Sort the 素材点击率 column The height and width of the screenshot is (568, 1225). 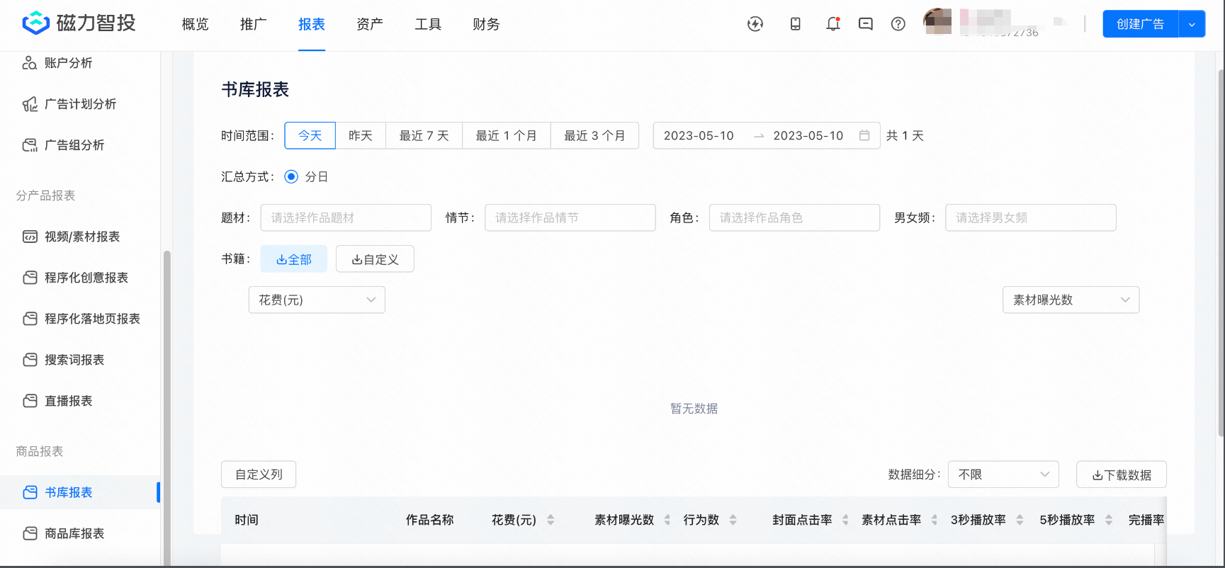point(935,520)
